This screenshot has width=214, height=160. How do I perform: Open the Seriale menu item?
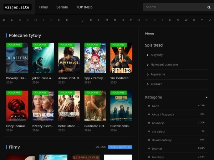(x=62, y=7)
